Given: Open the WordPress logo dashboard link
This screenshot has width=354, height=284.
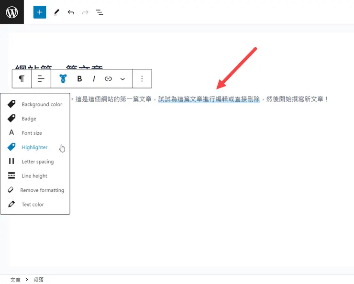Looking at the screenshot, I should [x=12, y=12].
